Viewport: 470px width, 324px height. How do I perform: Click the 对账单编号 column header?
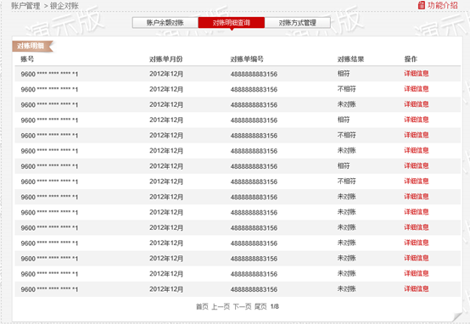coord(247,59)
